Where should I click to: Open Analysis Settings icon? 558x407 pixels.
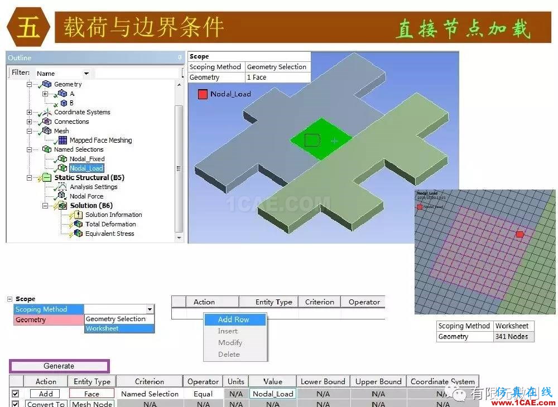click(x=62, y=187)
